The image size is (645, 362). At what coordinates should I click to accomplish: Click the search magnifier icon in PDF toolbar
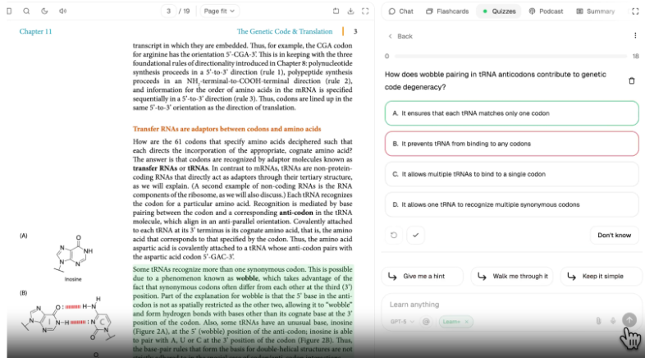click(26, 11)
